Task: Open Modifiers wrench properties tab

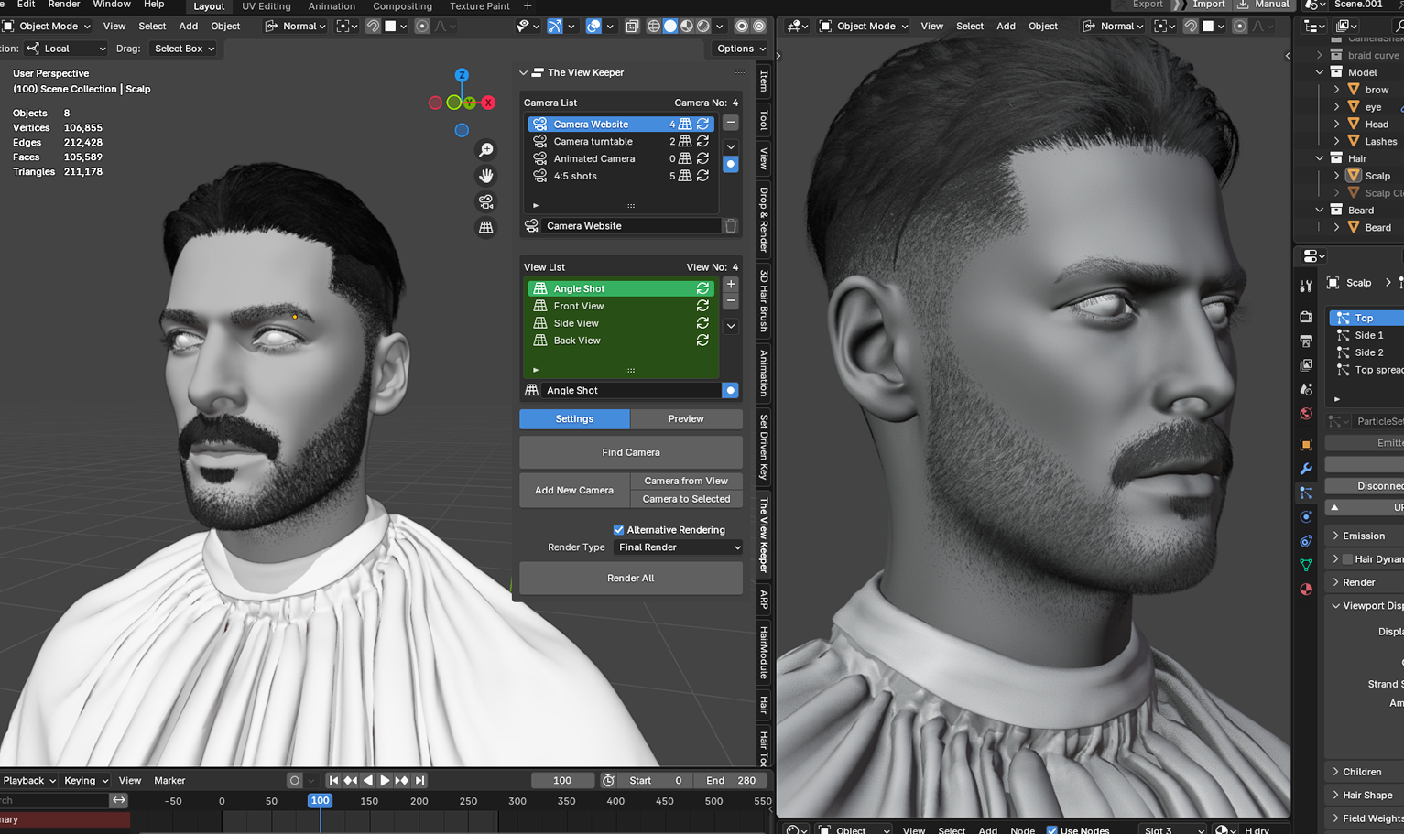Action: (x=1306, y=469)
